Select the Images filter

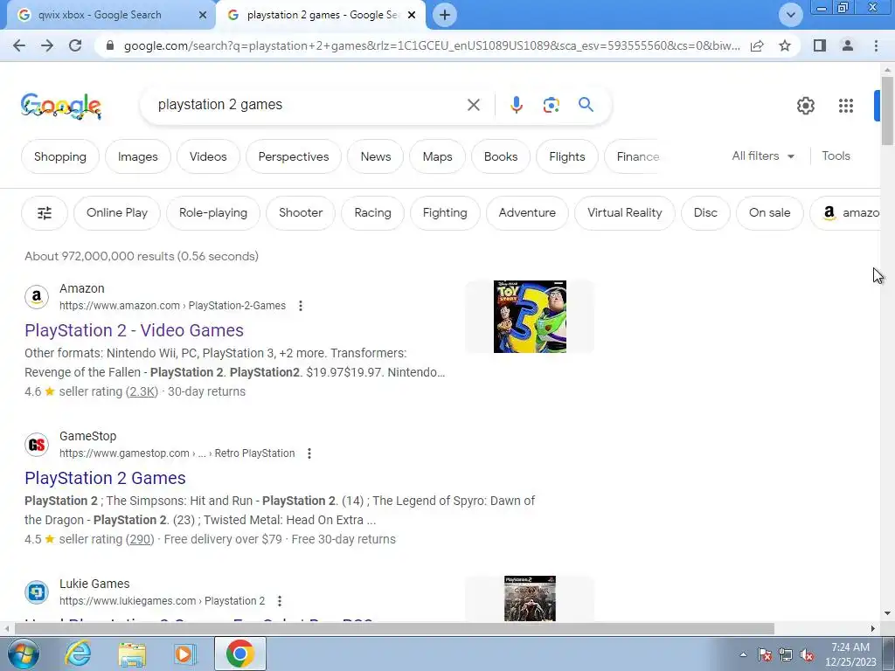coord(137,156)
